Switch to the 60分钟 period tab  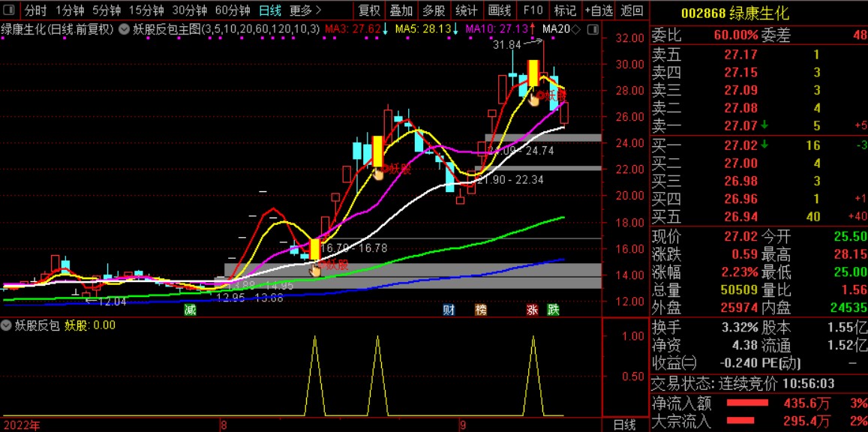pyautogui.click(x=233, y=10)
